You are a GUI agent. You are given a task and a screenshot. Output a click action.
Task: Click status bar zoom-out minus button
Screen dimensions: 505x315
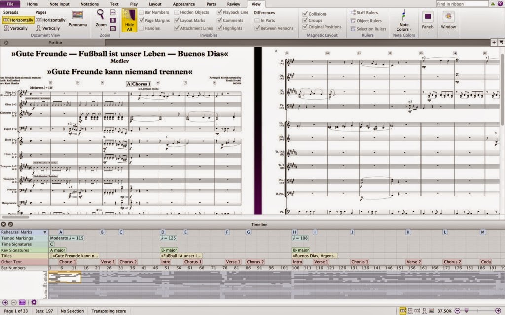(x=457, y=311)
